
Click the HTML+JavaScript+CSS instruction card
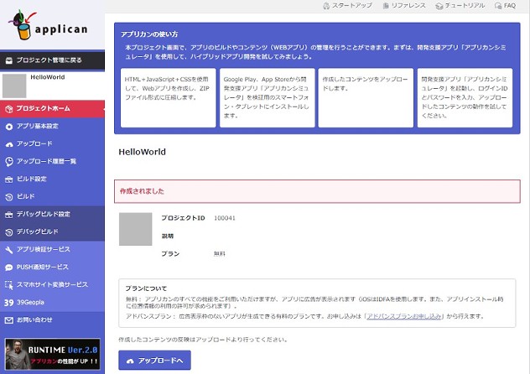[168, 98]
